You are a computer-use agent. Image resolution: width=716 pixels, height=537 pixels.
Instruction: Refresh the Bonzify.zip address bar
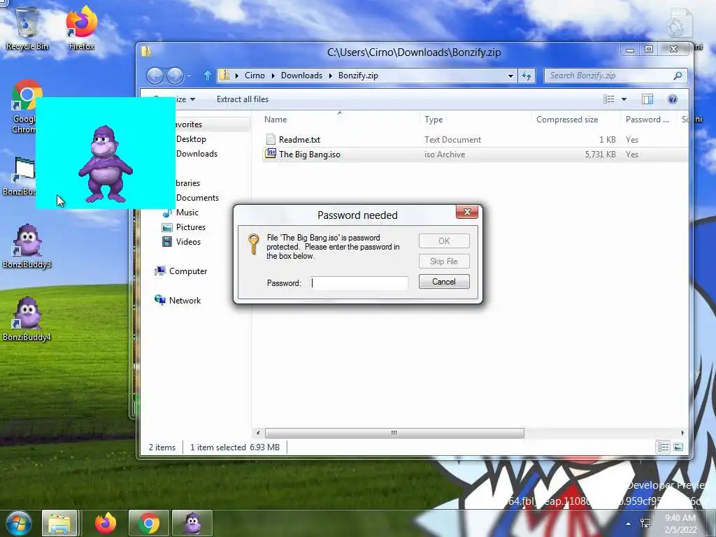(x=527, y=76)
